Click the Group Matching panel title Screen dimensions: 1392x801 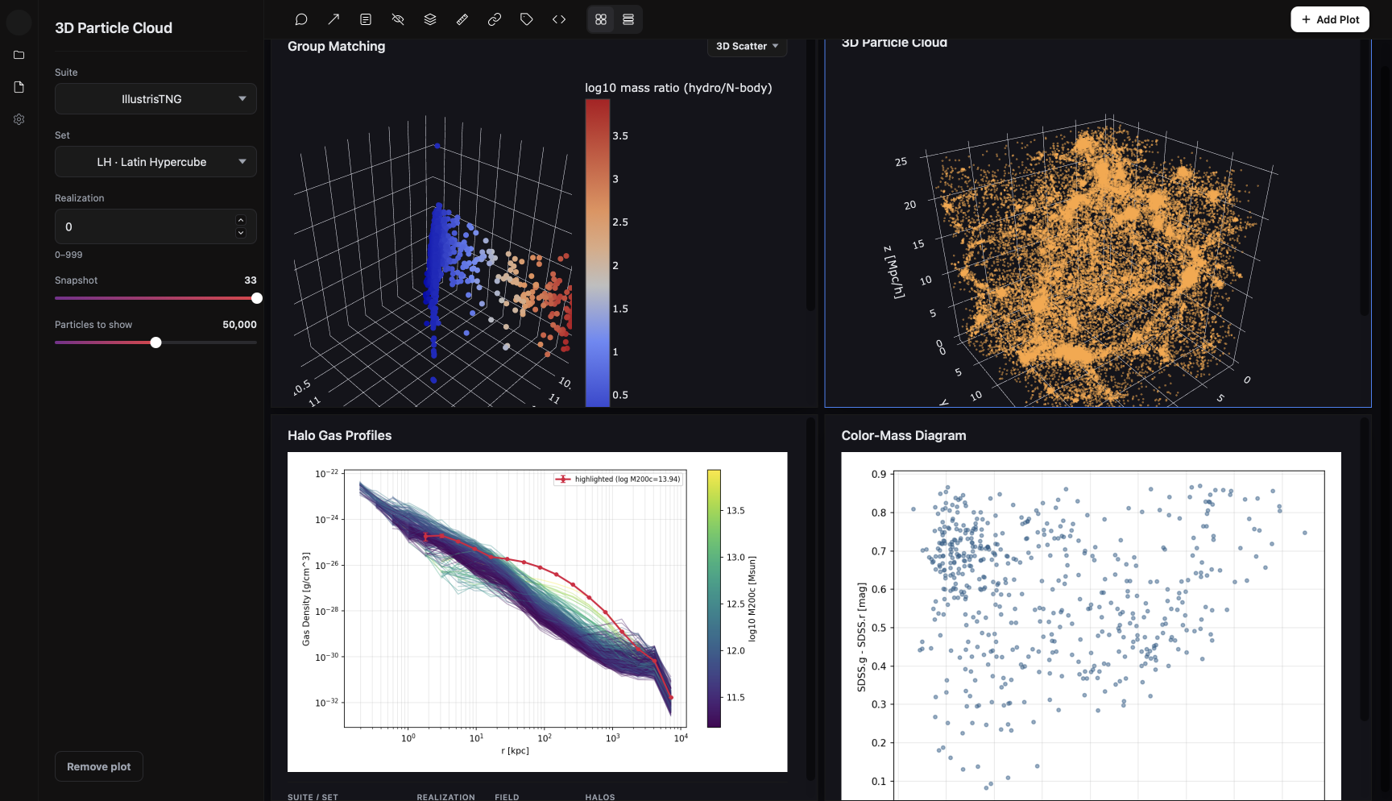tap(337, 47)
